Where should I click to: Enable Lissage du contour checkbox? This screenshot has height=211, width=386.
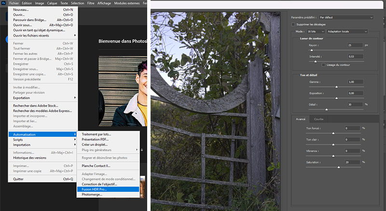tap(323, 65)
